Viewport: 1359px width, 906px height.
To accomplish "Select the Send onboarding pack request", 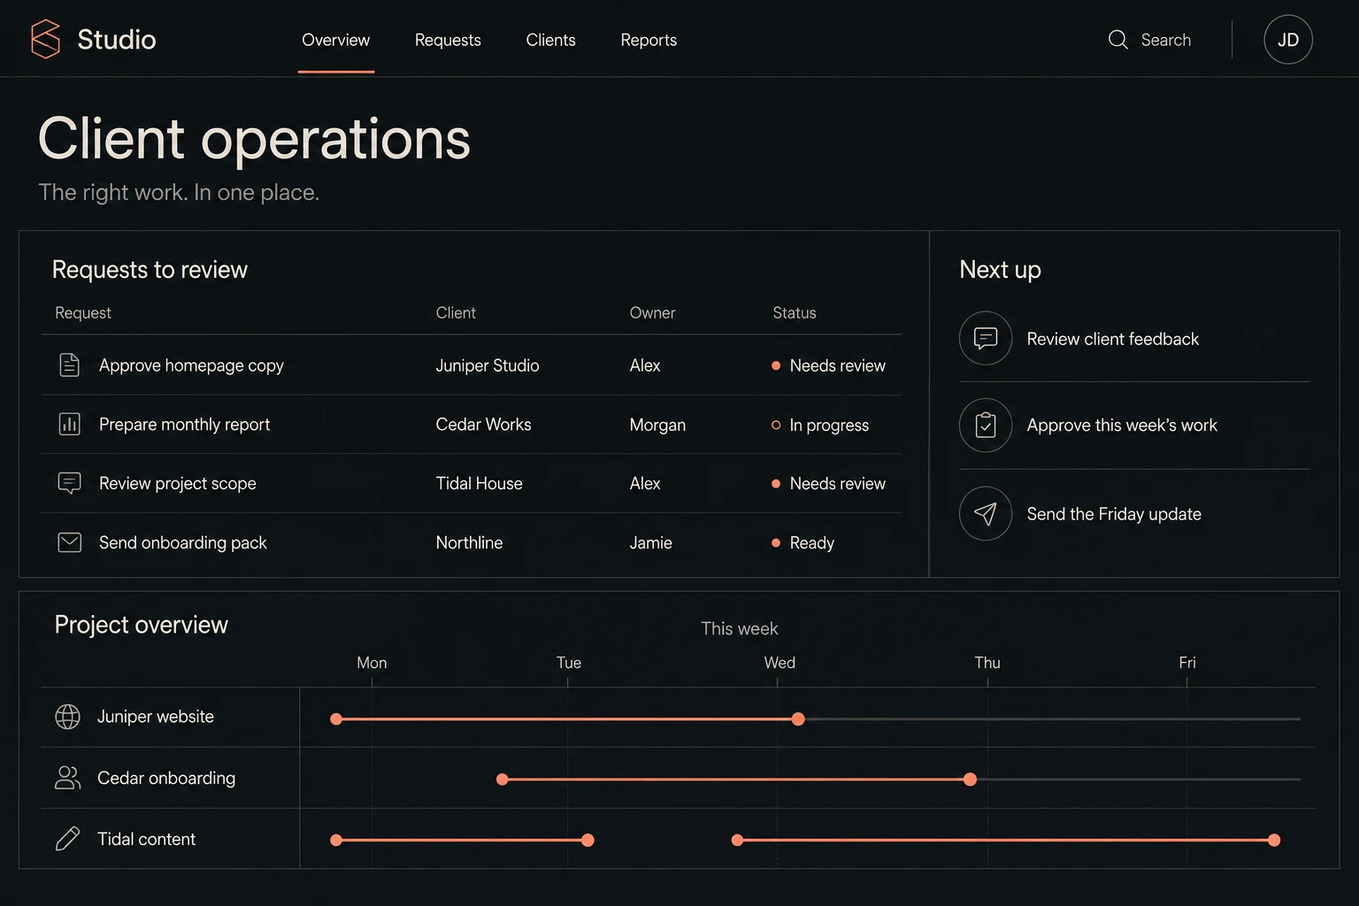I will (182, 542).
